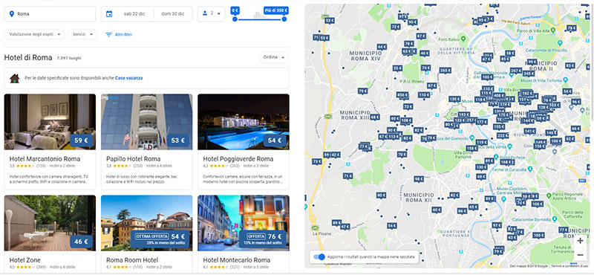Click the guests person icon
The image size is (594, 275).
[x=205, y=13]
